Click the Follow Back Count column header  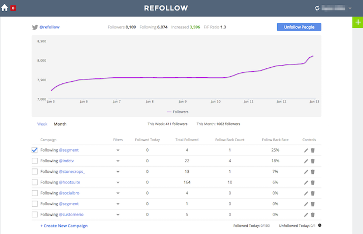click(x=230, y=140)
